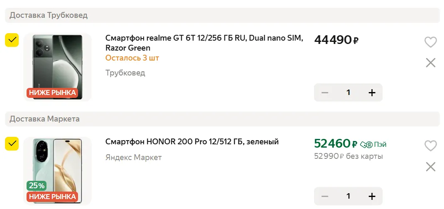Remove HONOR 200 Pro from cart
Viewport: 444px width, 209px height.
pyautogui.click(x=430, y=167)
